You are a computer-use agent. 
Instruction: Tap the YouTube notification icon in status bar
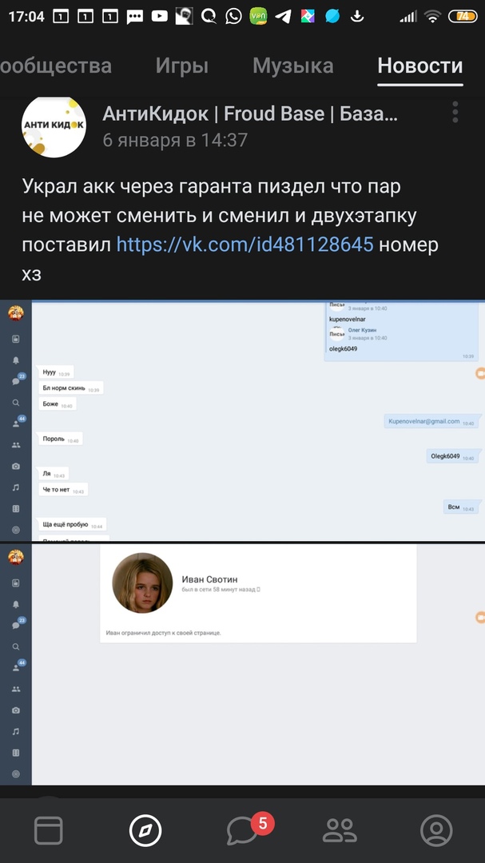(x=160, y=17)
